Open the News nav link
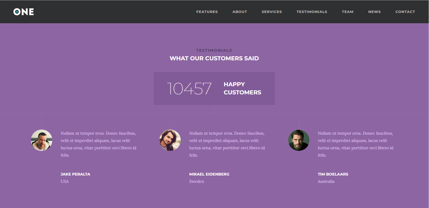The height and width of the screenshot is (208, 429). tap(374, 12)
